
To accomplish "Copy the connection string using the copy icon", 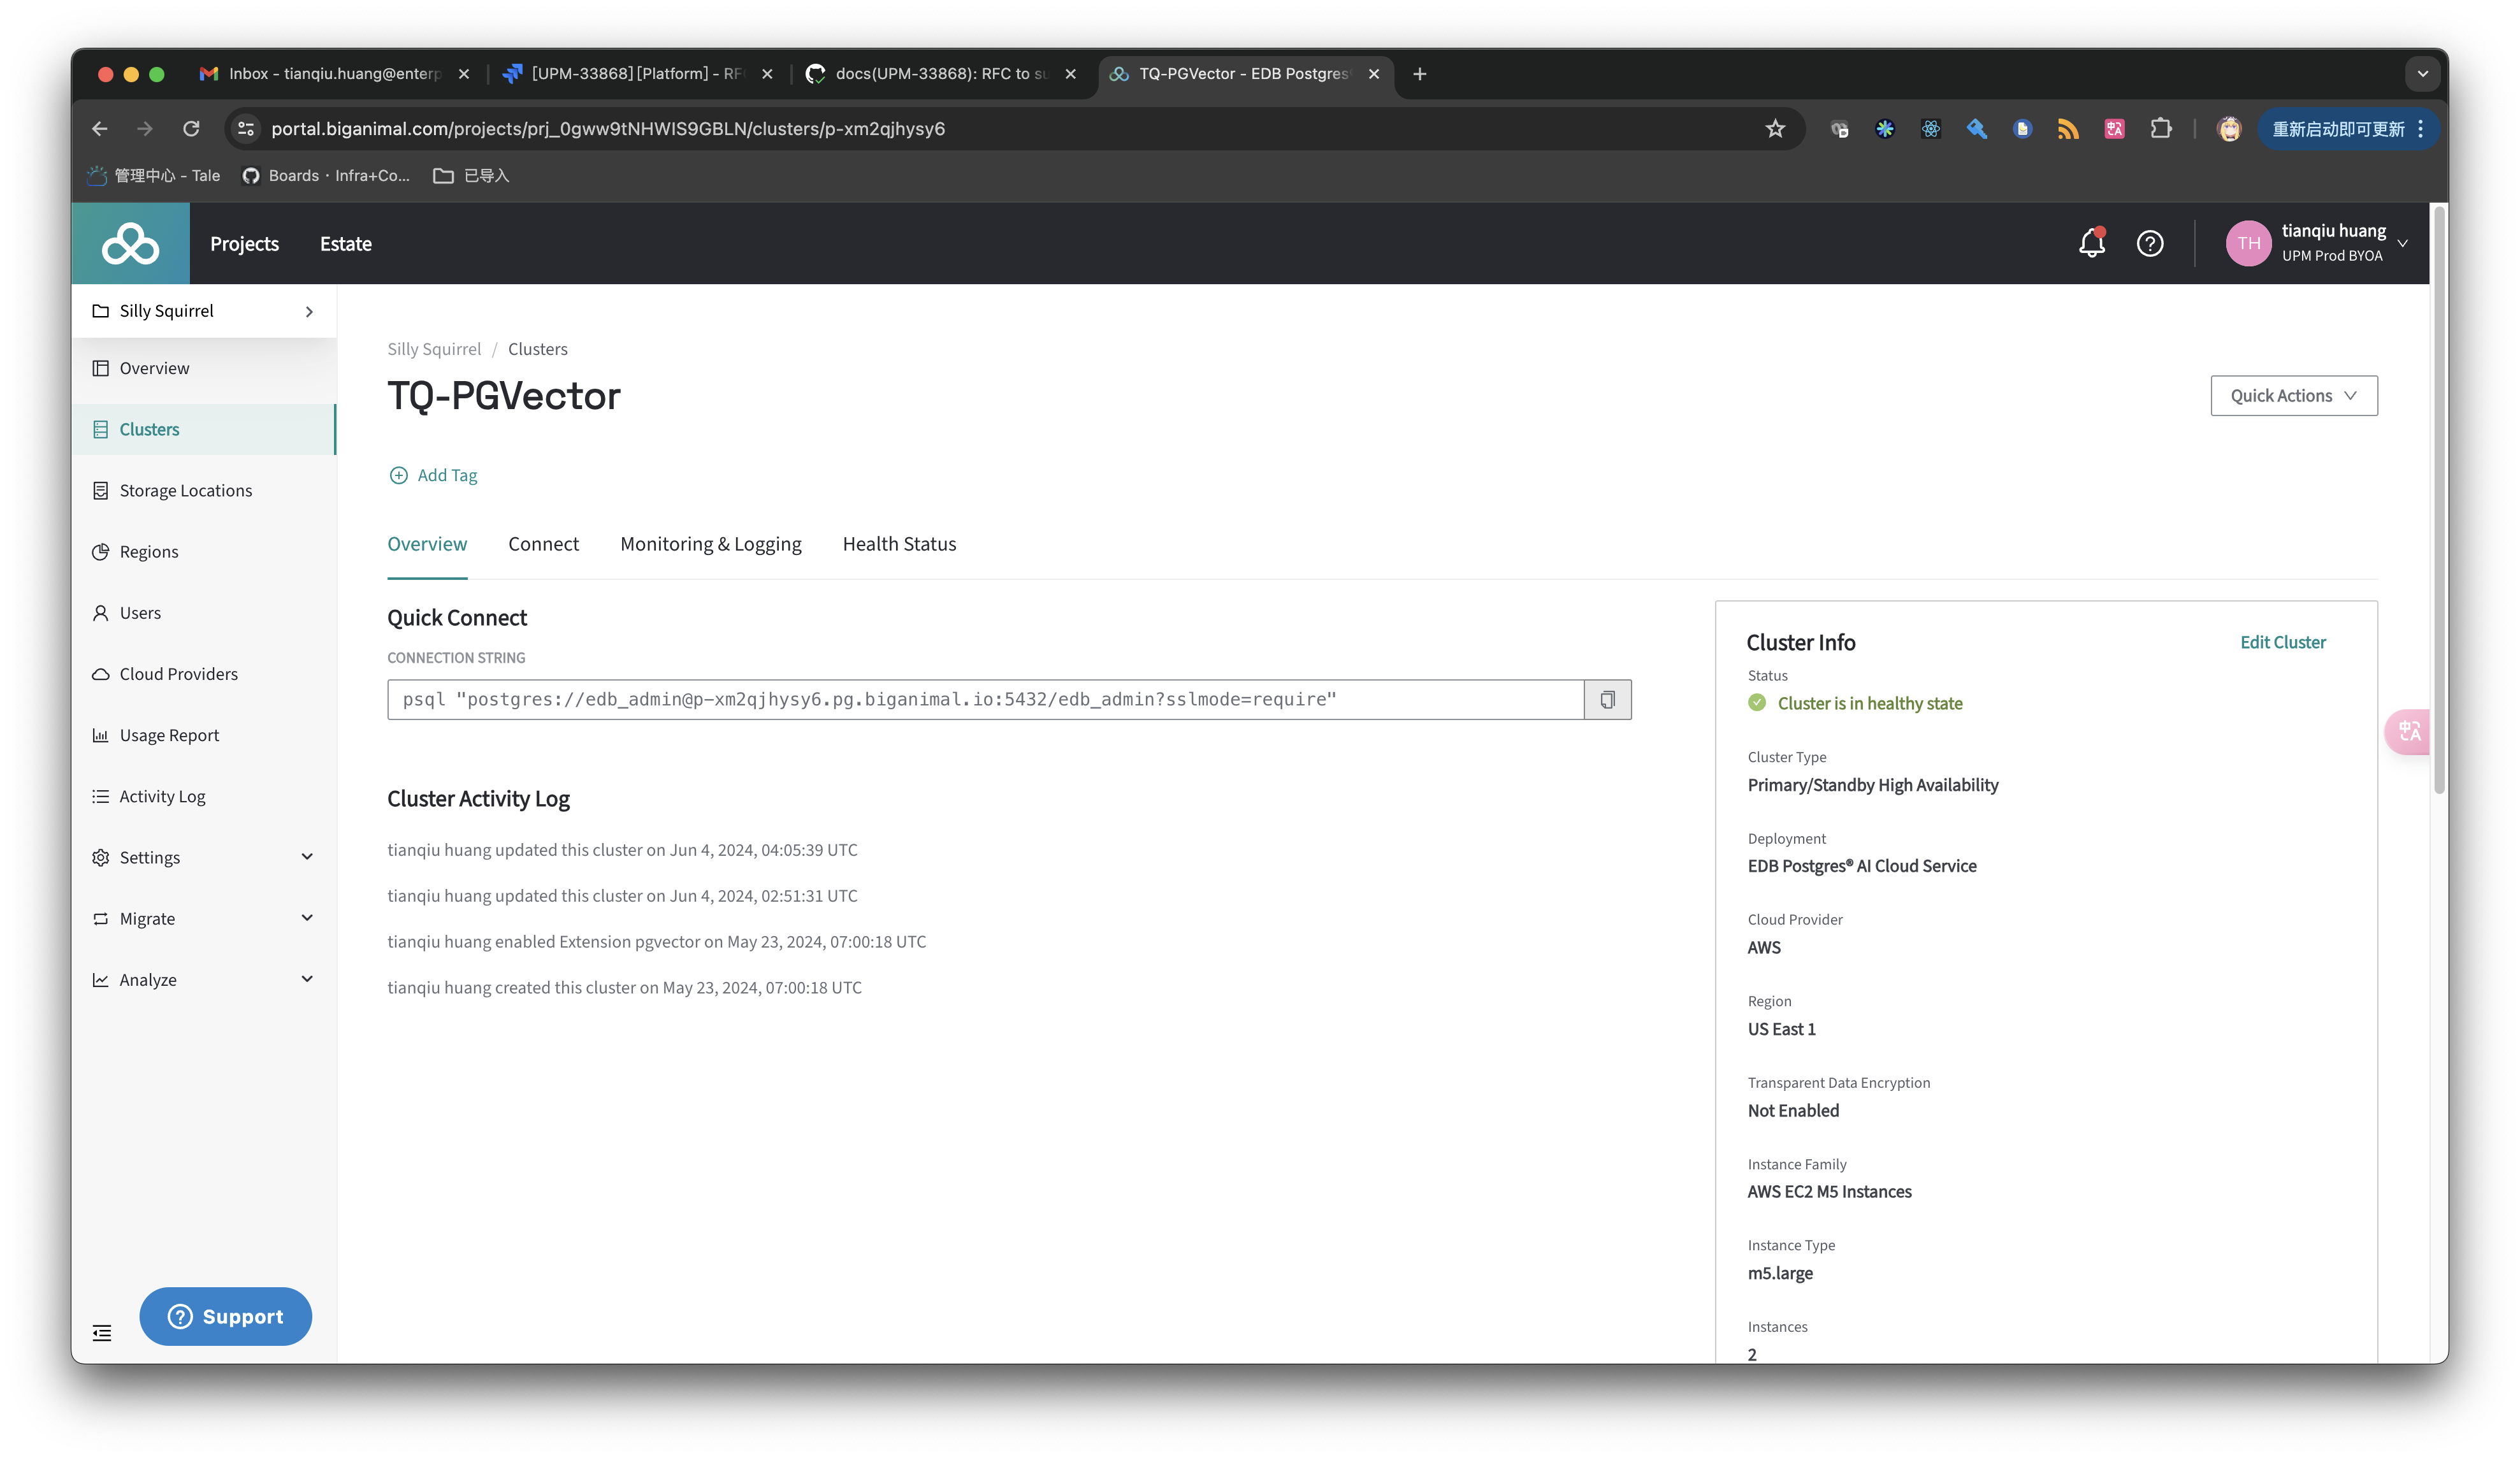I will click(x=1607, y=699).
